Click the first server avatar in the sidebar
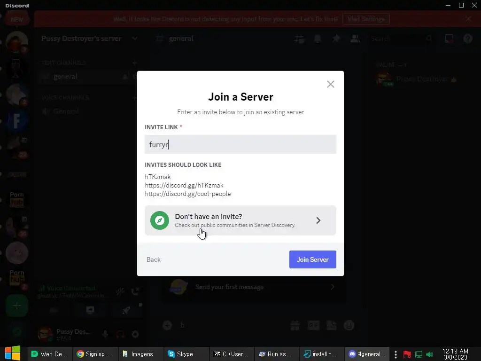The height and width of the screenshot is (361, 481). 17,42
